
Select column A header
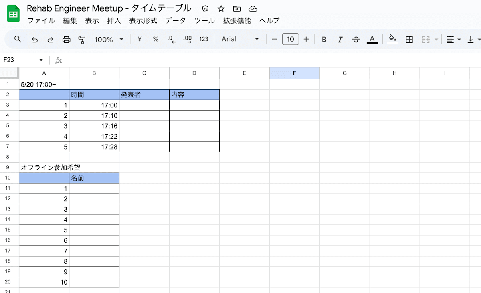(44, 73)
